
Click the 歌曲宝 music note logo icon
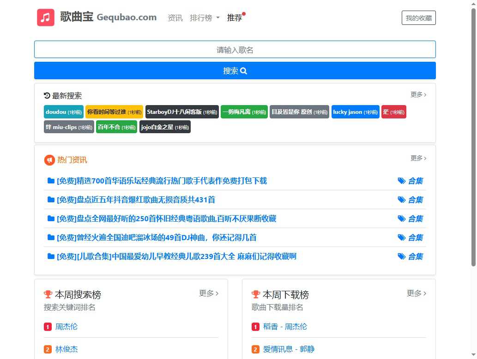pyautogui.click(x=45, y=17)
